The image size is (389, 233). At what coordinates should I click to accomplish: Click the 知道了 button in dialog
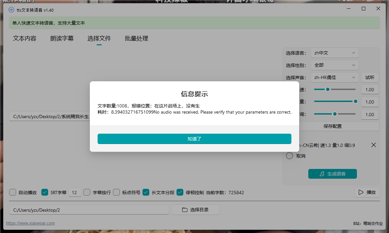click(194, 139)
